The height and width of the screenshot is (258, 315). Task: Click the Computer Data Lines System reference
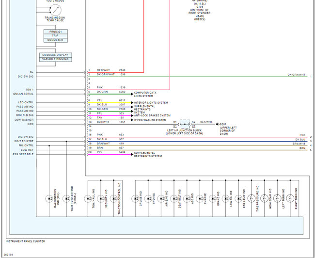click(x=147, y=93)
